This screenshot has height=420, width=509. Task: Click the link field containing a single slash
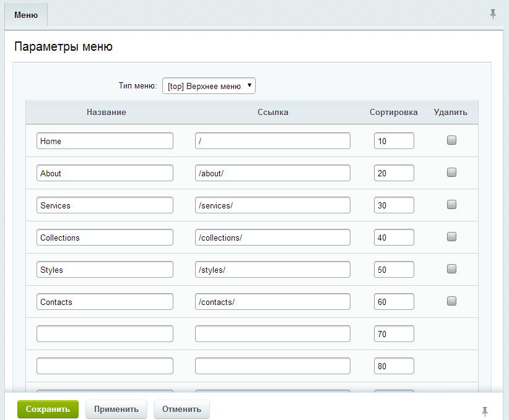[x=272, y=141]
